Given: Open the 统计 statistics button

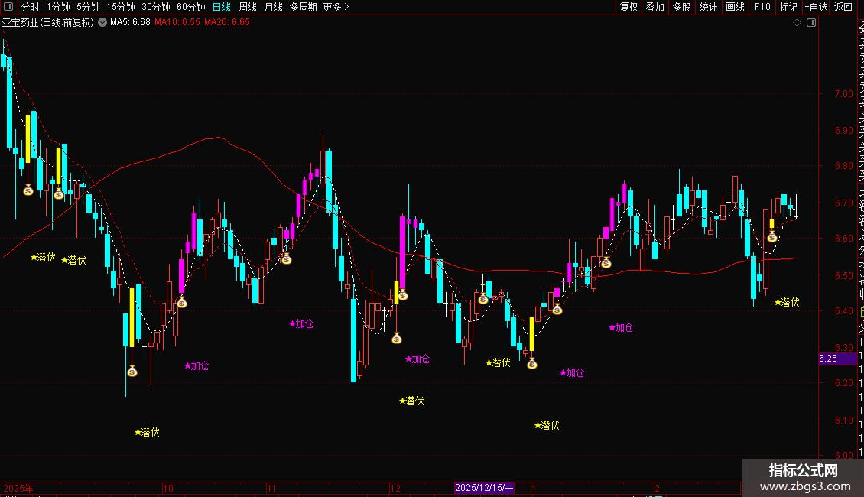Looking at the screenshot, I should pyautogui.click(x=708, y=7).
